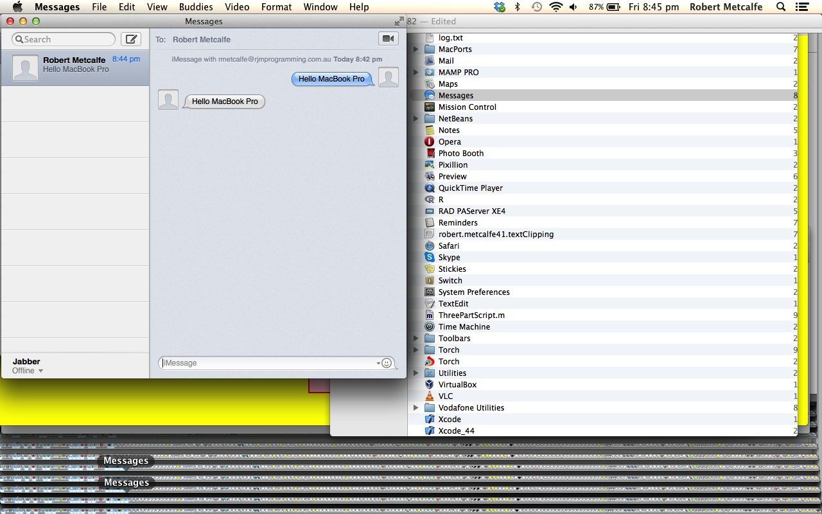Open the Format menu
Screen dimensions: 822x514
point(276,7)
